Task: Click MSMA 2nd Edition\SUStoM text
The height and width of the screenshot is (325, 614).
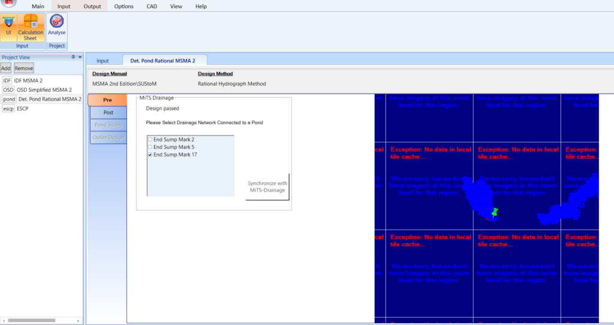Action: (x=125, y=84)
